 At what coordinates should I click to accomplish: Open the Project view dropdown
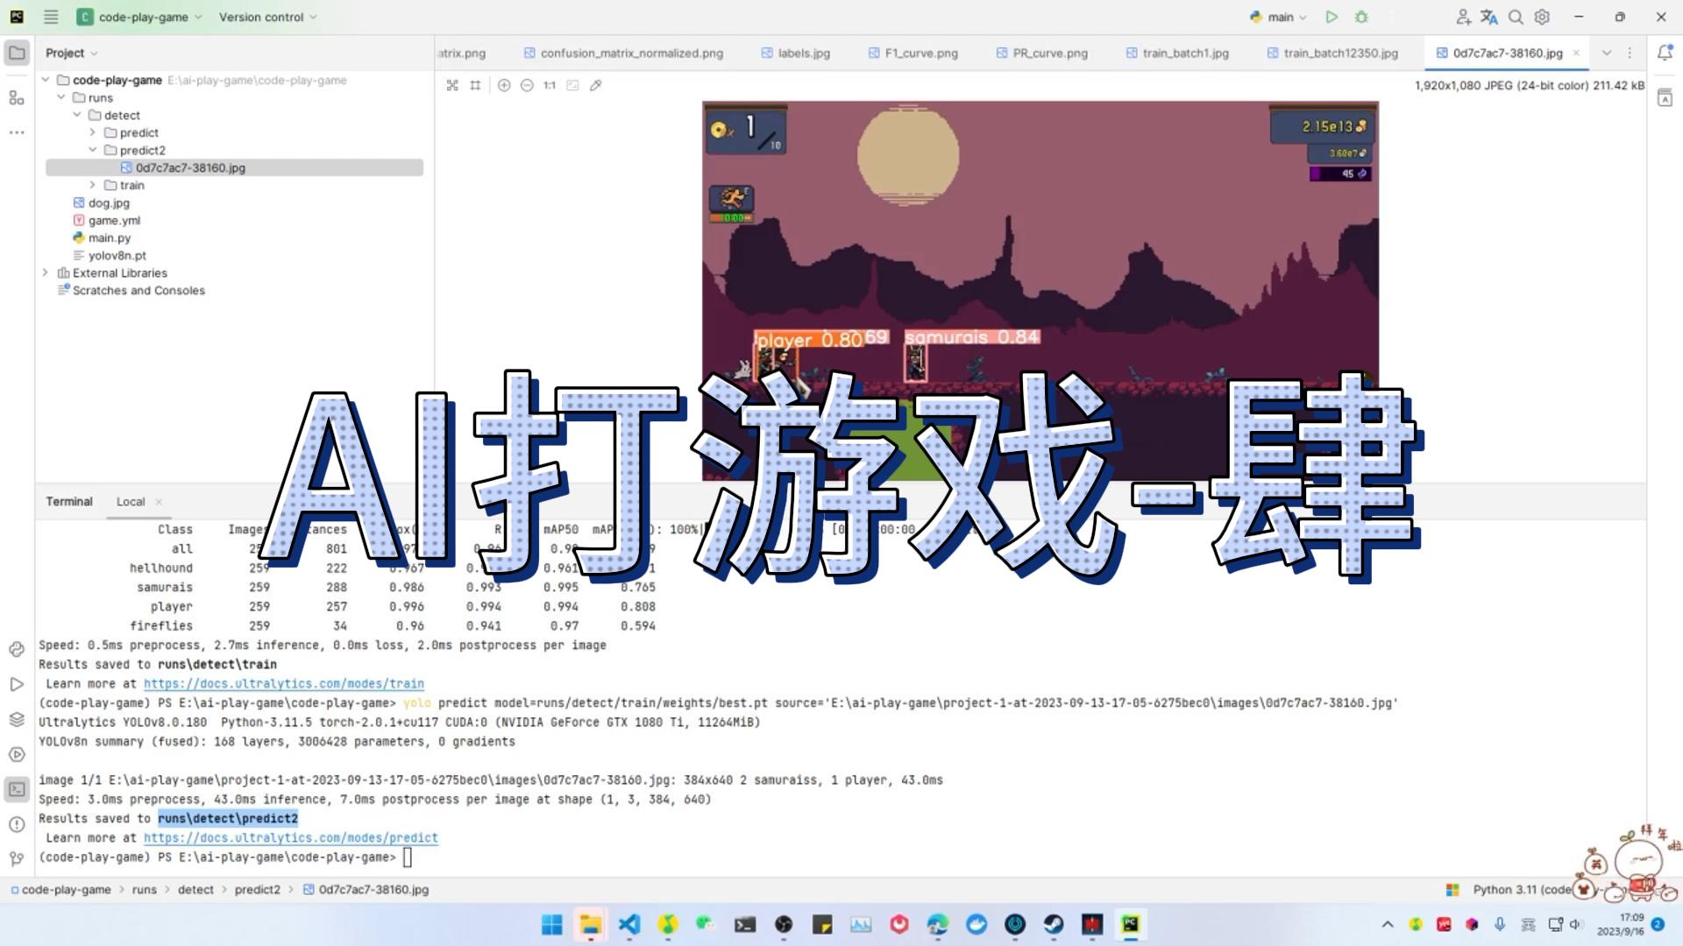pos(71,53)
